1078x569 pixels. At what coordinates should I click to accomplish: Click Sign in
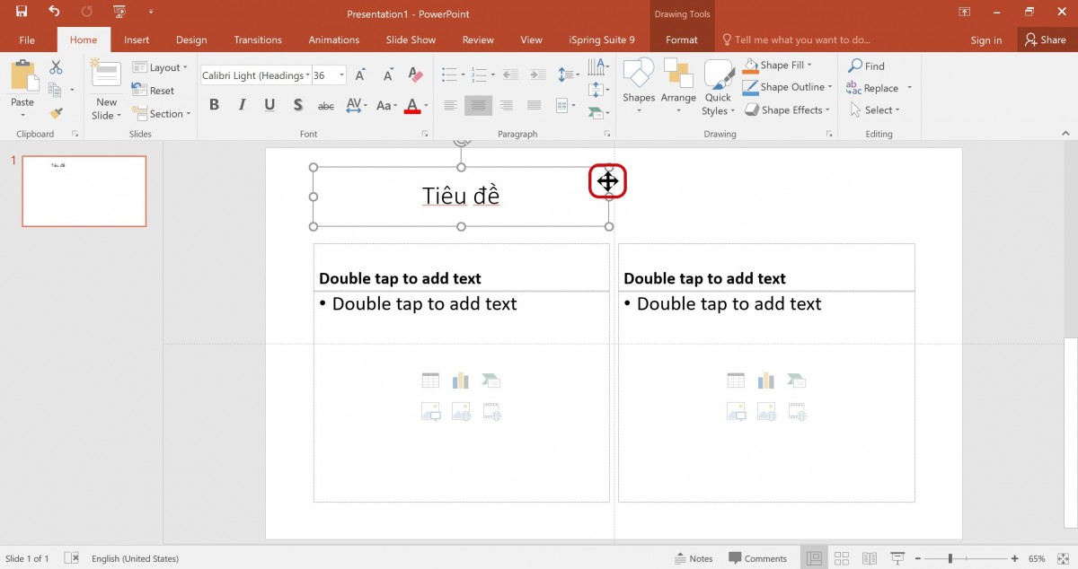click(x=986, y=39)
